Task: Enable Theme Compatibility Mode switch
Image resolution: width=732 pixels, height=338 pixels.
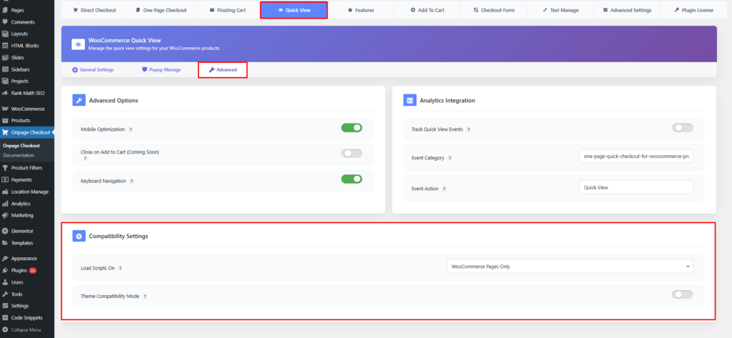Action: coord(682,294)
